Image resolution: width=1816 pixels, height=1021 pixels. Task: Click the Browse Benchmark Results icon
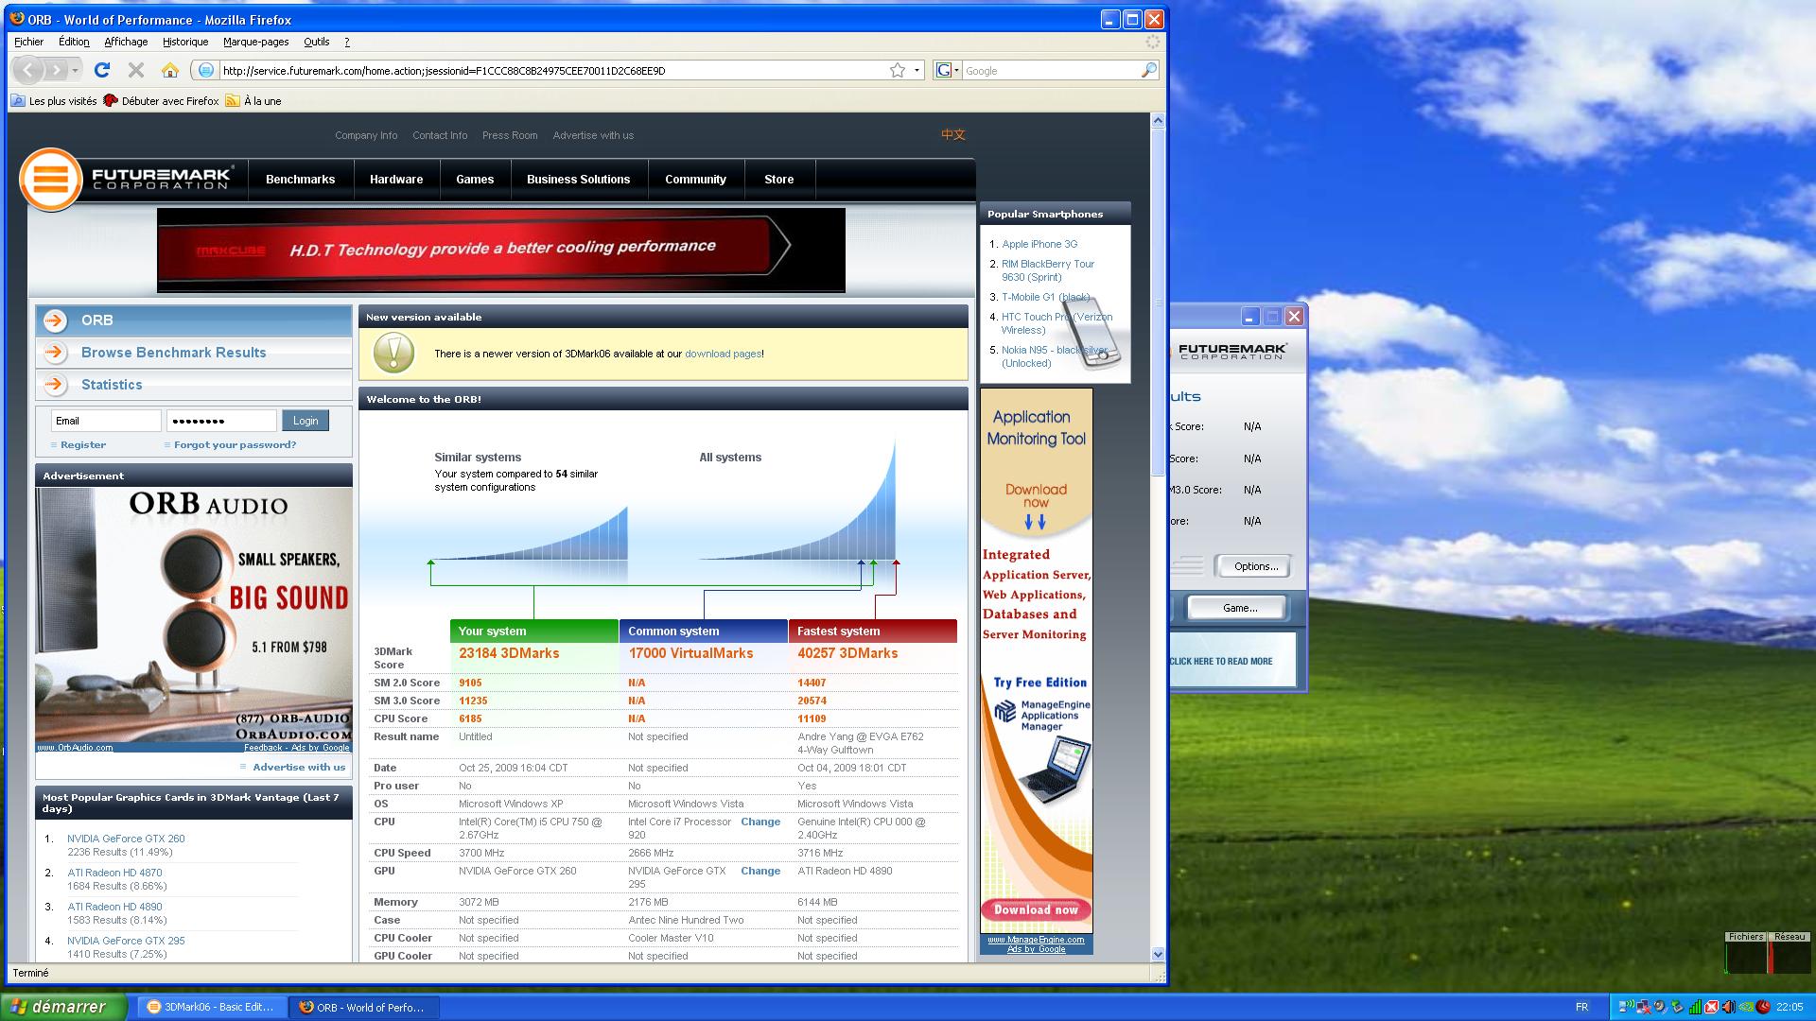(x=55, y=352)
